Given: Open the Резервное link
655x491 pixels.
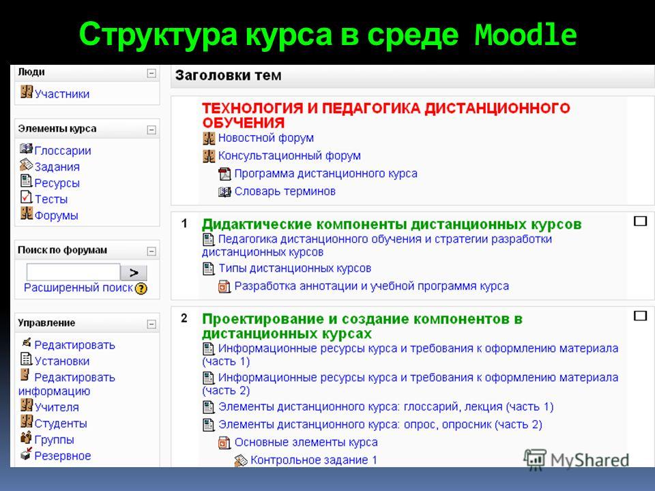Looking at the screenshot, I should pos(63,456).
